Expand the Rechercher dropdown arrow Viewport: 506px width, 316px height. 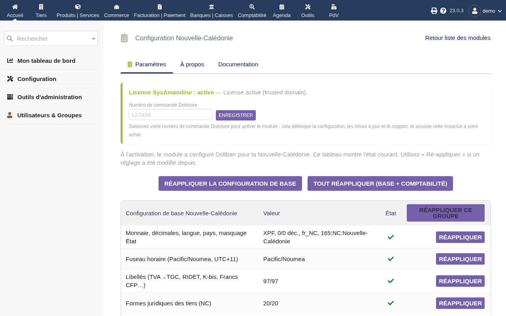coord(94,39)
